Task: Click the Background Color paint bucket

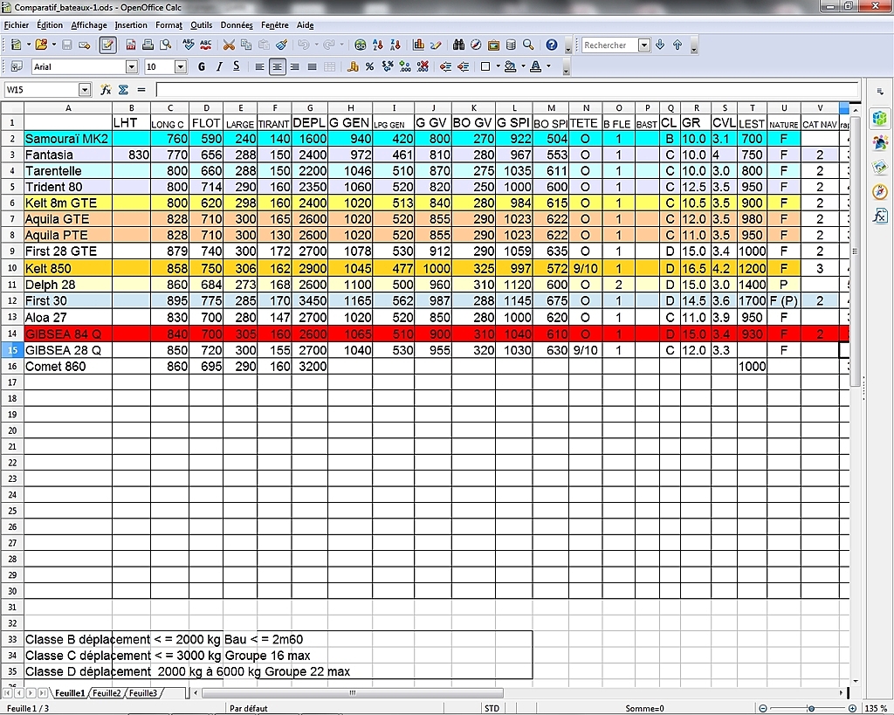Action: pyautogui.click(x=510, y=66)
